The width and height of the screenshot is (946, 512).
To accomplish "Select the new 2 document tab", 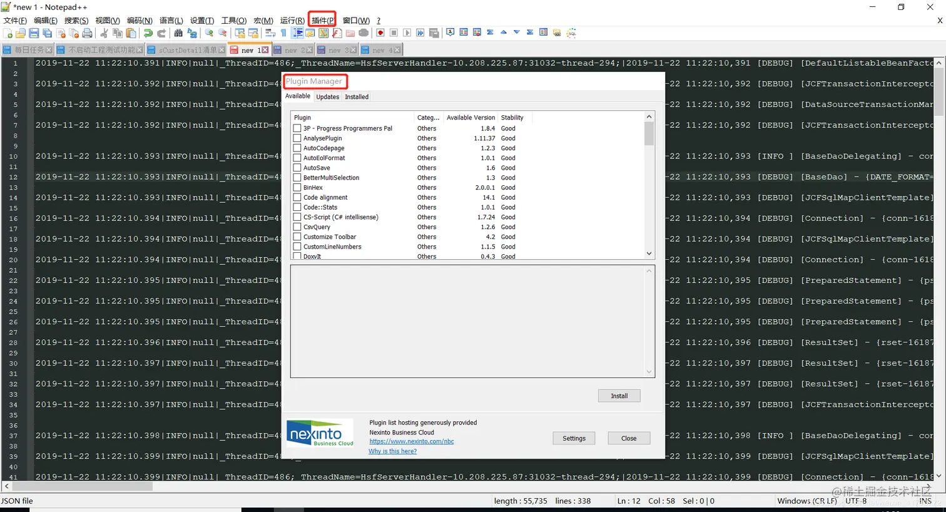I will pyautogui.click(x=294, y=49).
